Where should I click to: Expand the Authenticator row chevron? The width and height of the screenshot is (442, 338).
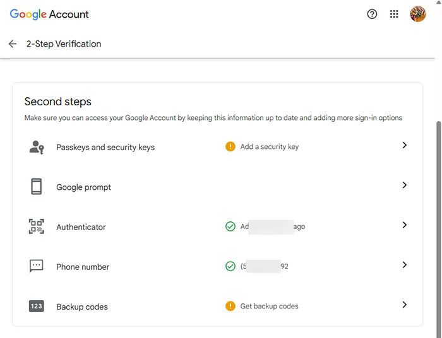tap(405, 225)
